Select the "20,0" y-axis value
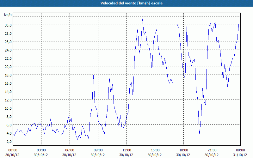 [x=8, y=67]
